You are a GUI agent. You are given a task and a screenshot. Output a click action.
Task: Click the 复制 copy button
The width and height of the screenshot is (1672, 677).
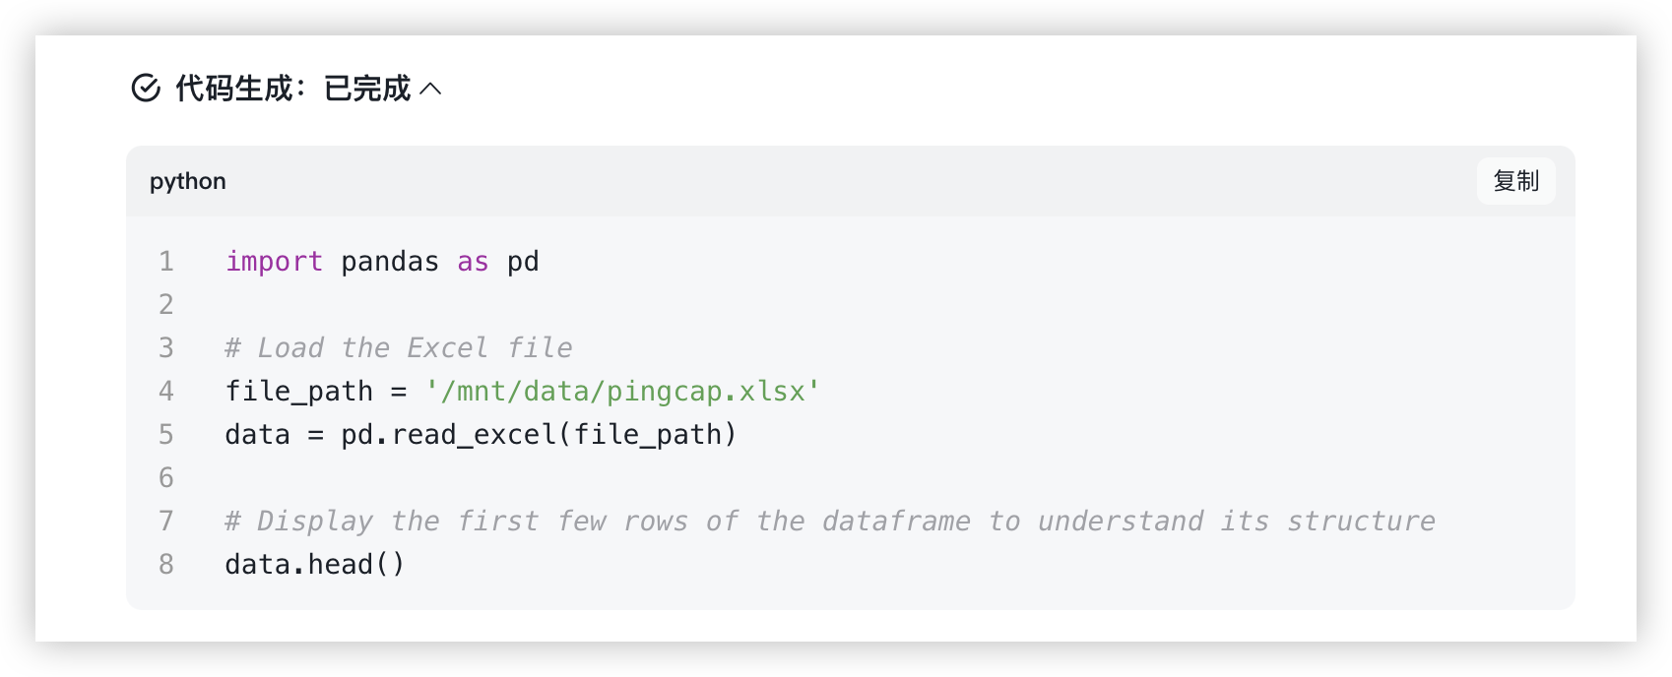[x=1515, y=181]
